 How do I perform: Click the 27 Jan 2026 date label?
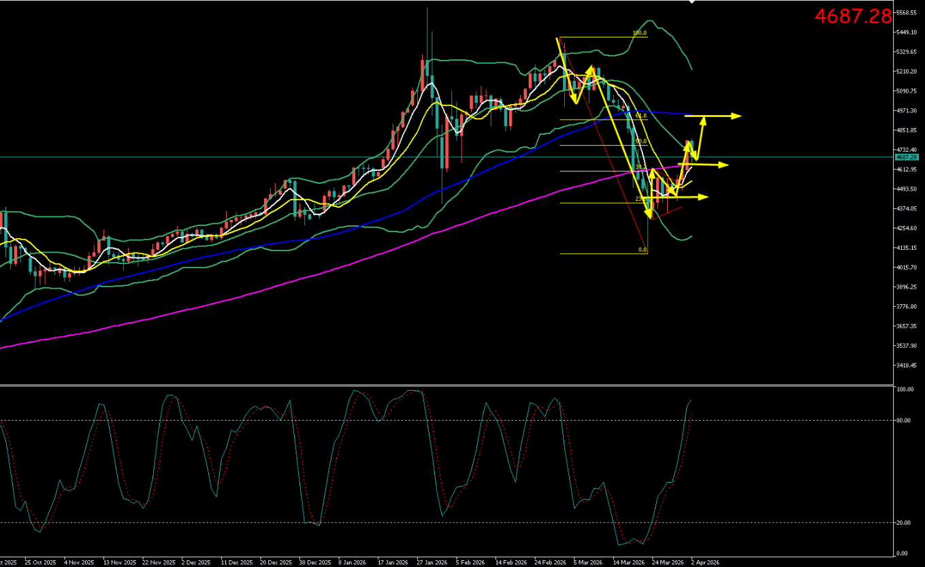tap(431, 563)
